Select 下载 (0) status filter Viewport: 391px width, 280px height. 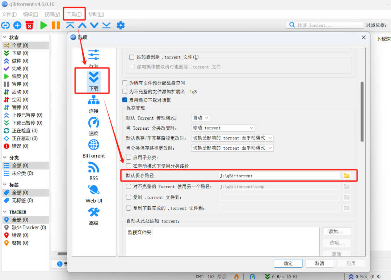26,53
